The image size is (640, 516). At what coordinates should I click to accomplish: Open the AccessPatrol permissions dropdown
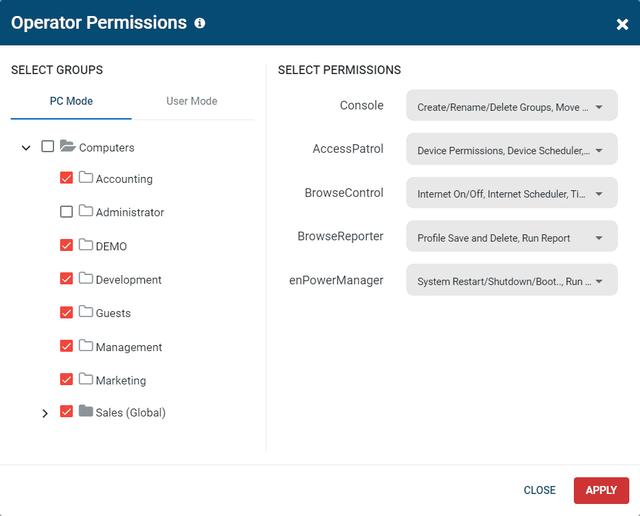[512, 149]
